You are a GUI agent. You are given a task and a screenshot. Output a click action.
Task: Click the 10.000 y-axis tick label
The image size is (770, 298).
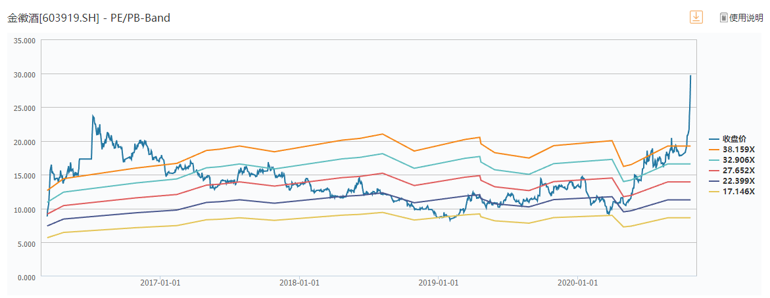24,209
